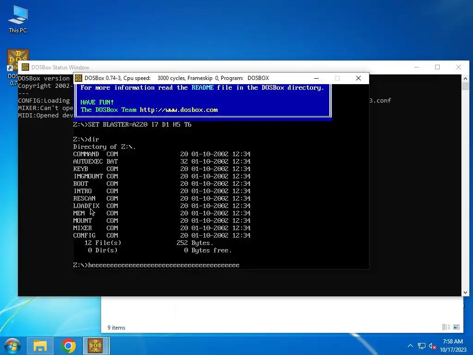Click the '9 items' Explorer status text

point(116,328)
